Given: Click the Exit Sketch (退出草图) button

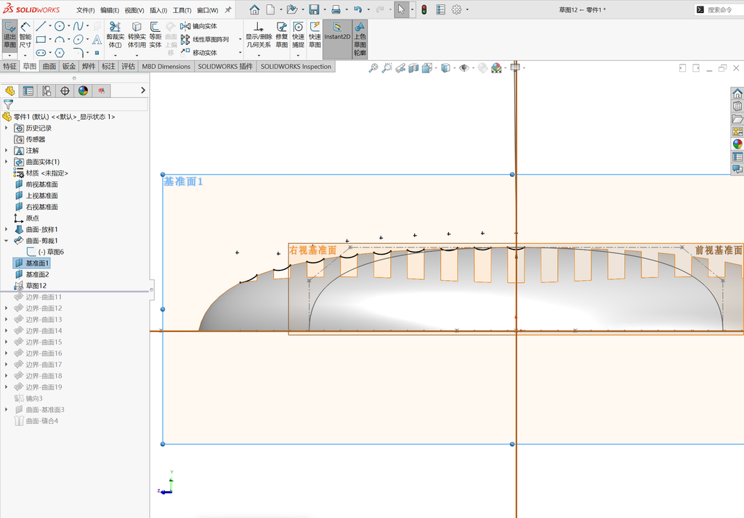Looking at the screenshot, I should 9,36.
